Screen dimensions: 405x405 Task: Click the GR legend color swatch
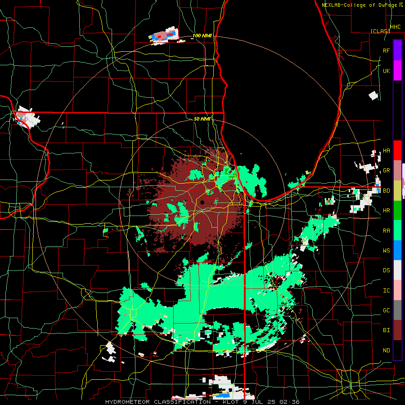397,171
